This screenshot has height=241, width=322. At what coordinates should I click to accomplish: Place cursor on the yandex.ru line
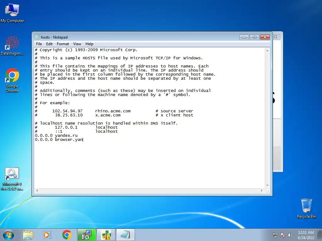point(56,136)
